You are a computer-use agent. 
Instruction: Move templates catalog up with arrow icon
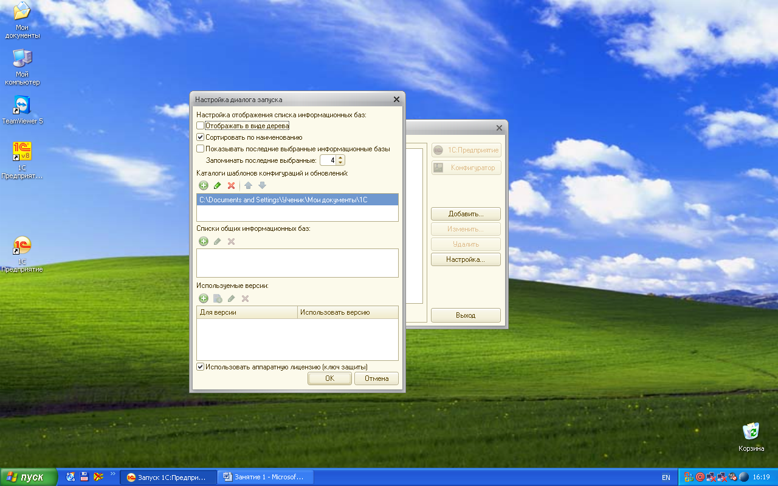pyautogui.click(x=248, y=185)
